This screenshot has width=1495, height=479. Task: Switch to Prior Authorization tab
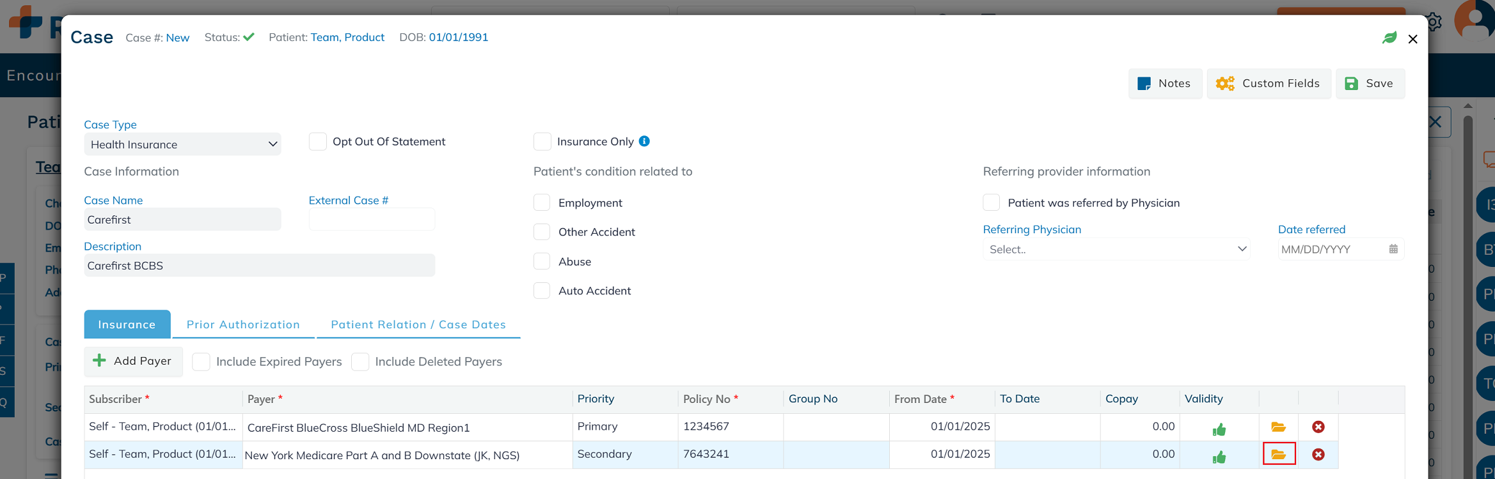coord(243,324)
